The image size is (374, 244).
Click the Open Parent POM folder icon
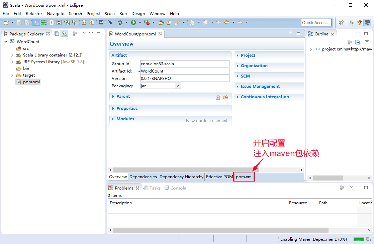pos(225,97)
